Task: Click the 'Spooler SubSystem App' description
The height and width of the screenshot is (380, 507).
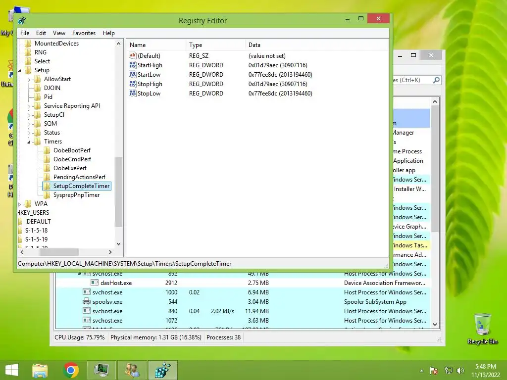Action: pyautogui.click(x=375, y=302)
